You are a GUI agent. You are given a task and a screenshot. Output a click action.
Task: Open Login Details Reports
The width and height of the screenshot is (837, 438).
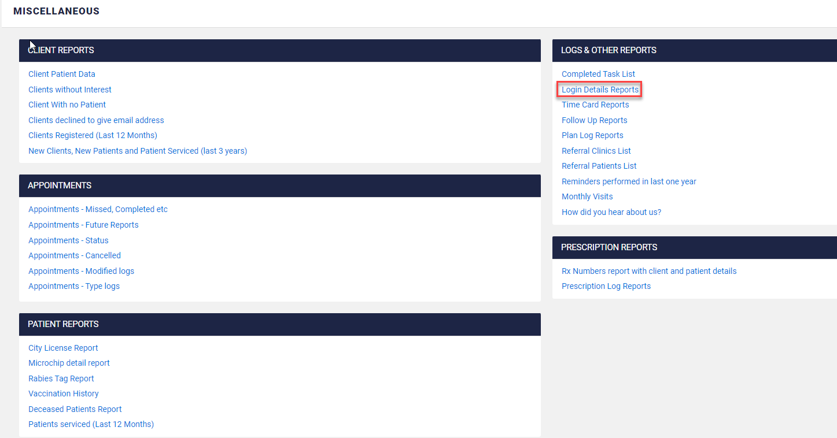[600, 90]
